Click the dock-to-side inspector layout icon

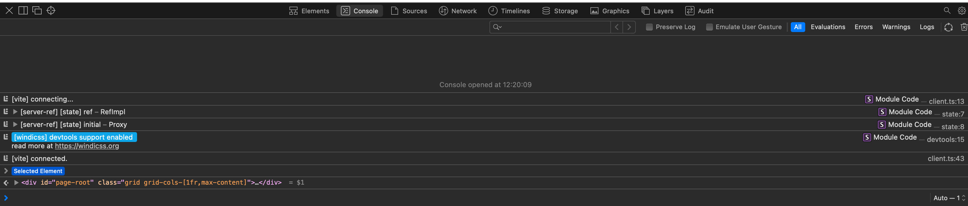[x=23, y=10]
